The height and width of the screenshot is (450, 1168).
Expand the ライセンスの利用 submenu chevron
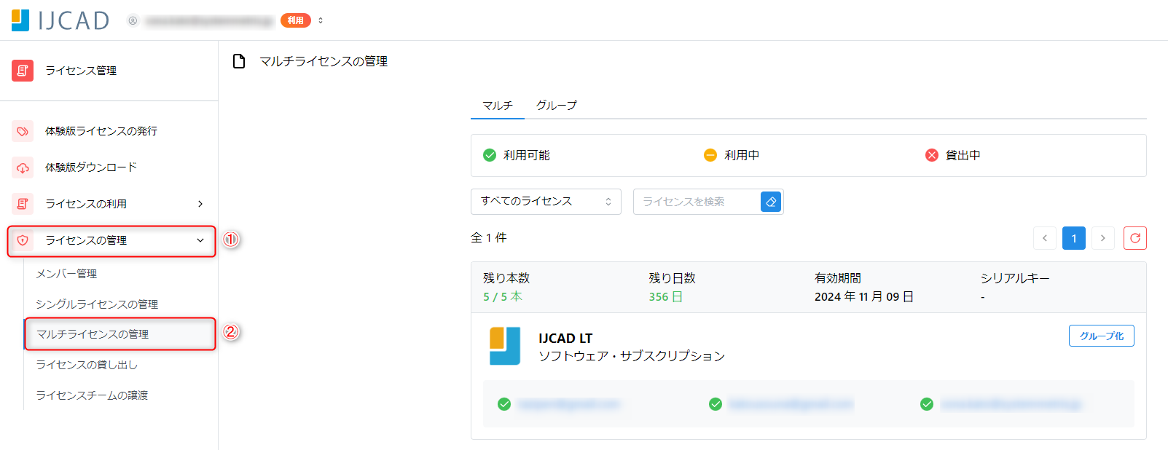tap(200, 204)
